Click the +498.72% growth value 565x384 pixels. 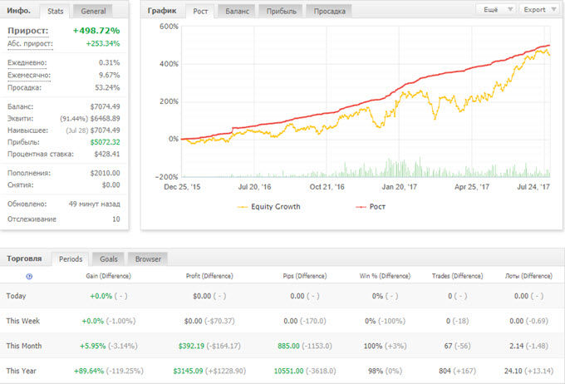pyautogui.click(x=96, y=31)
